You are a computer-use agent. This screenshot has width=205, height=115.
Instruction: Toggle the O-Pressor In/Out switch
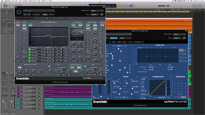(x=74, y=25)
